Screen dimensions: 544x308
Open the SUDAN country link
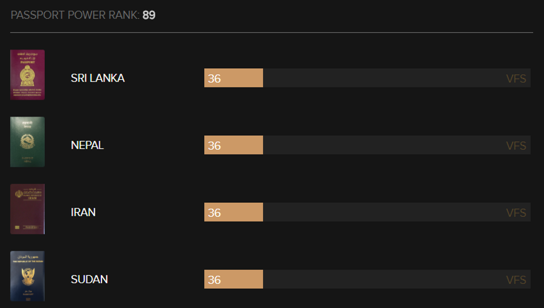point(89,279)
